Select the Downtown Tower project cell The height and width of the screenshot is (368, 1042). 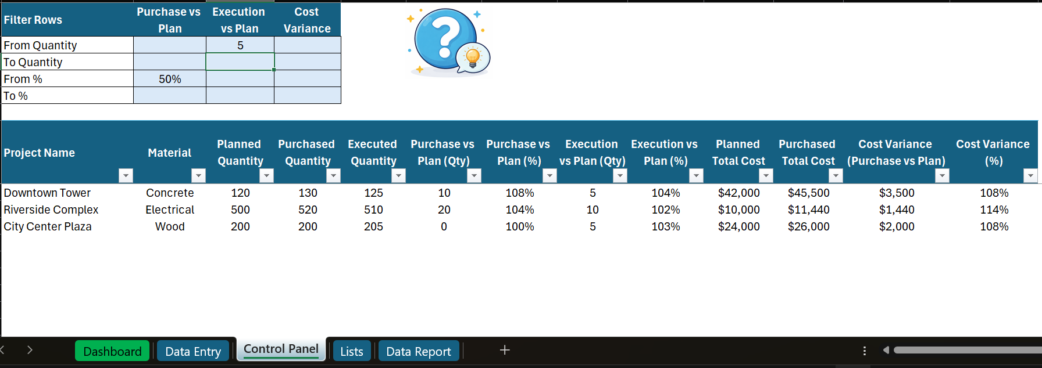point(47,193)
